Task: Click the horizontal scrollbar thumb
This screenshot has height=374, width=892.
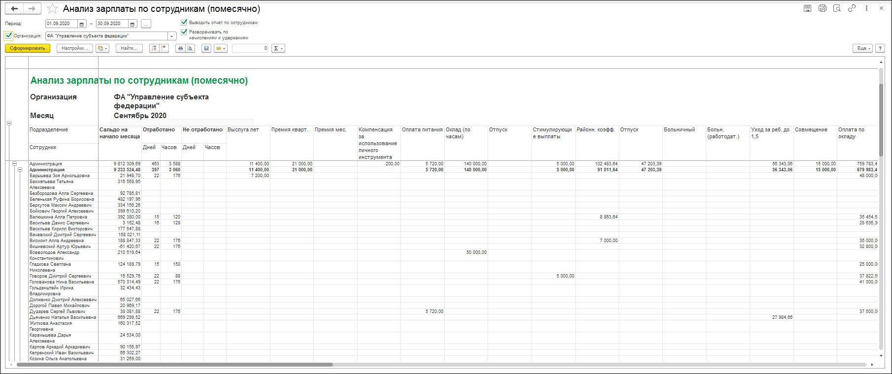Action: tap(175, 365)
